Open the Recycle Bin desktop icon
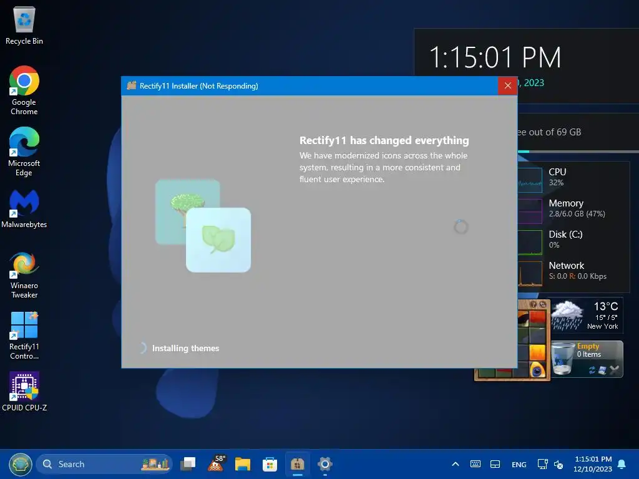This screenshot has height=479, width=639. click(x=24, y=25)
